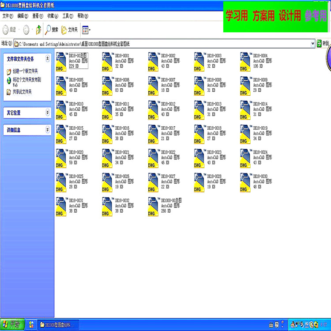This screenshot has width=331, height=331.
Task: Click the quick launch icon beside Start
Action: [31, 324]
